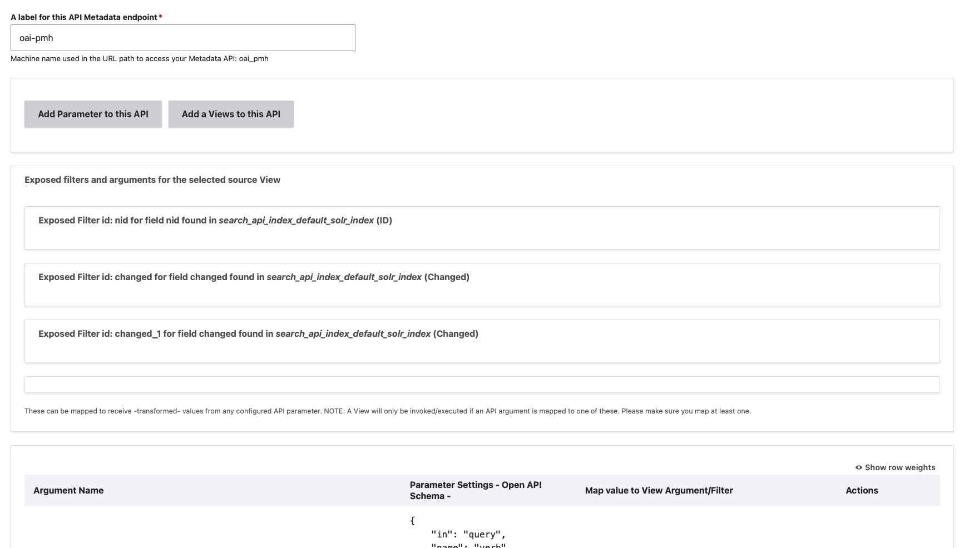Toggle Show row weights
Image resolution: width=969 pixels, height=548 pixels.
pyautogui.click(x=899, y=467)
